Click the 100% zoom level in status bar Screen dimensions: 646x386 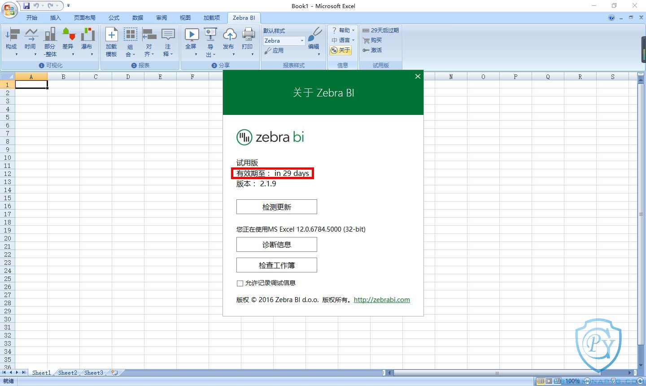tap(572, 381)
